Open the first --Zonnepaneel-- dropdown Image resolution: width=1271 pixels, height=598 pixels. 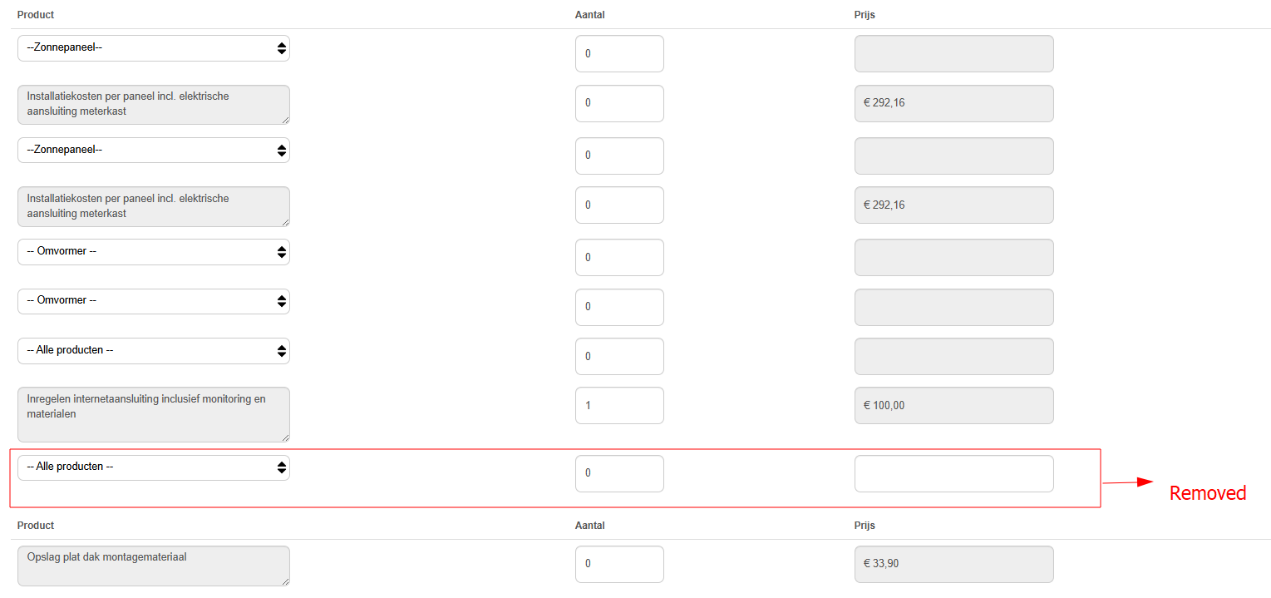coord(153,48)
